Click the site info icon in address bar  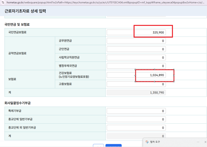tap(3, 3)
